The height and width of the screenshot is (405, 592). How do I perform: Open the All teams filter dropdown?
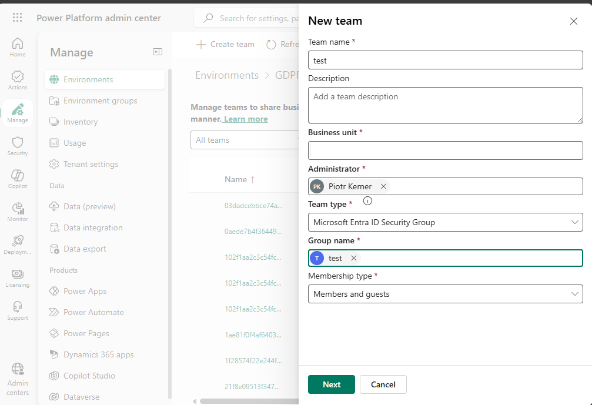[x=245, y=140]
